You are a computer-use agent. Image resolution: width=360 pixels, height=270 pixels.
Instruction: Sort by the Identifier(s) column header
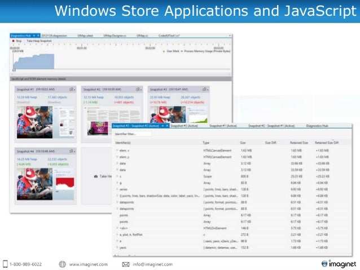coord(123,143)
